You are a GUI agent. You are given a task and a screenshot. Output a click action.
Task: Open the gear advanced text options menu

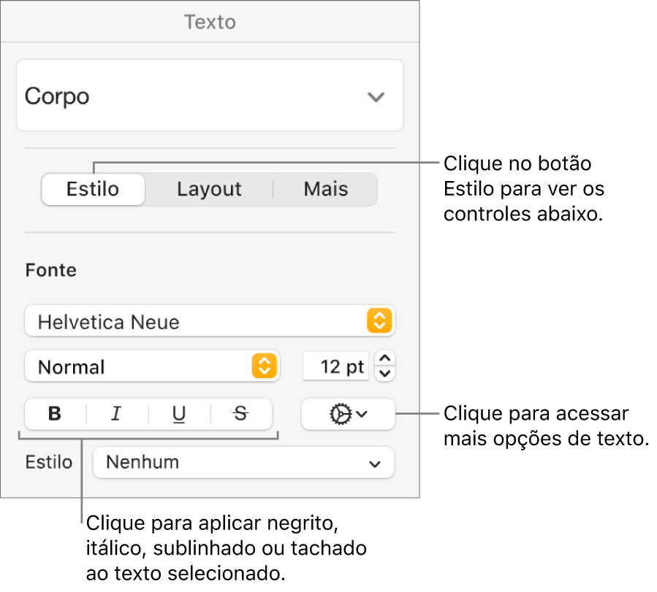click(348, 414)
